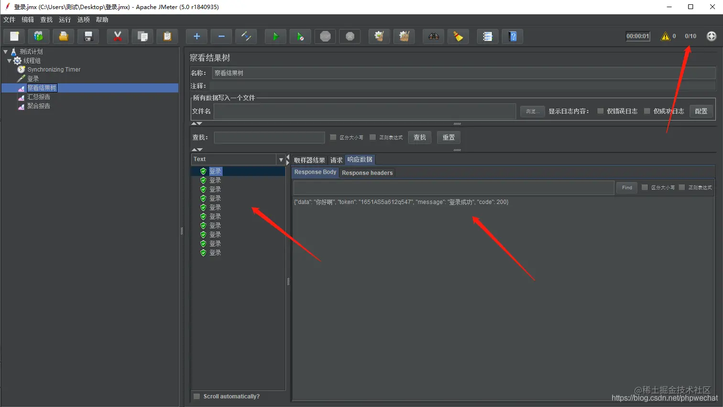Click the 重置 button

(x=449, y=137)
